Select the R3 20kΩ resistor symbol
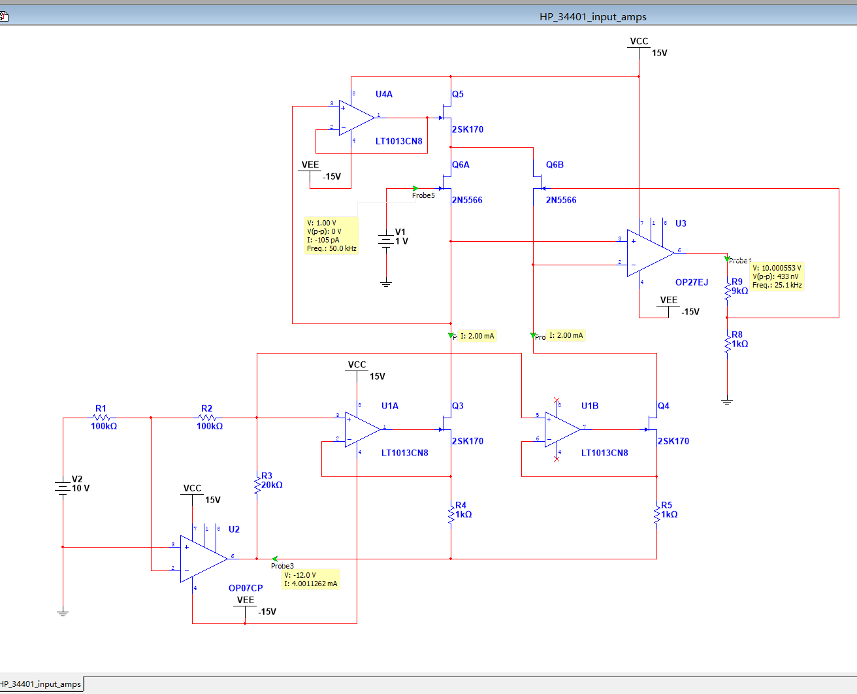 [257, 484]
